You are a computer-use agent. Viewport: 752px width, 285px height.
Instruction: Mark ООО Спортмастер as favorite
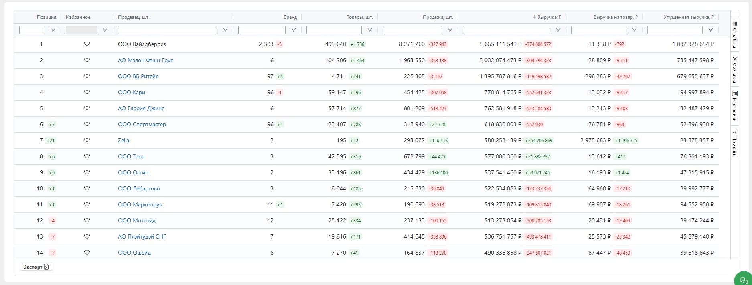(87, 124)
